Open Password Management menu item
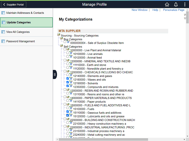This screenshot has width=189, height=141. [26, 41]
